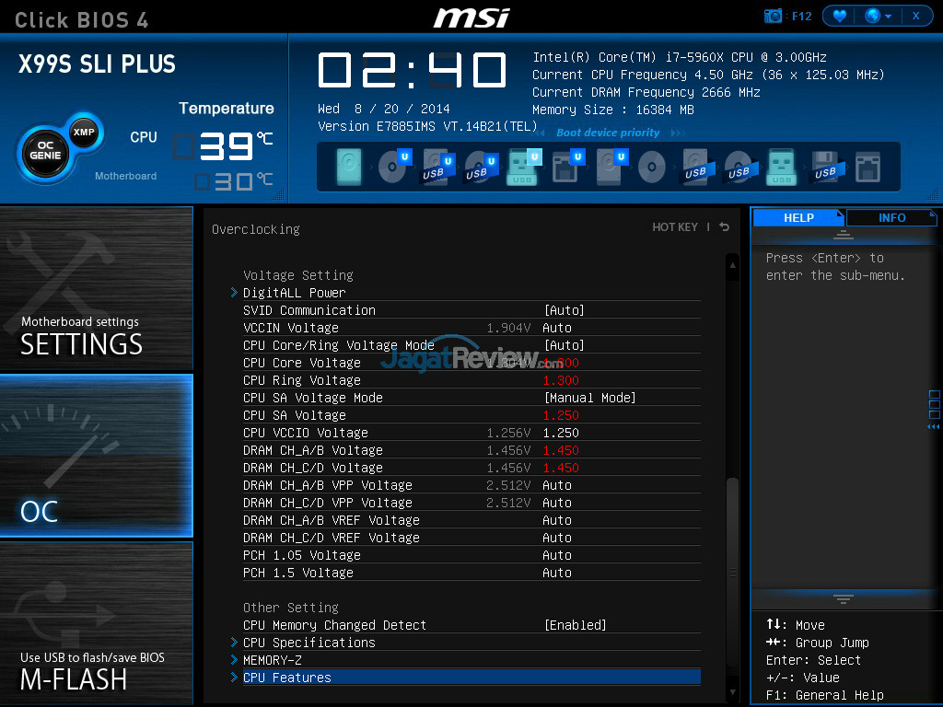Open the language dropdown arrow beside the globe
This screenshot has height=707, width=943.
(x=889, y=17)
